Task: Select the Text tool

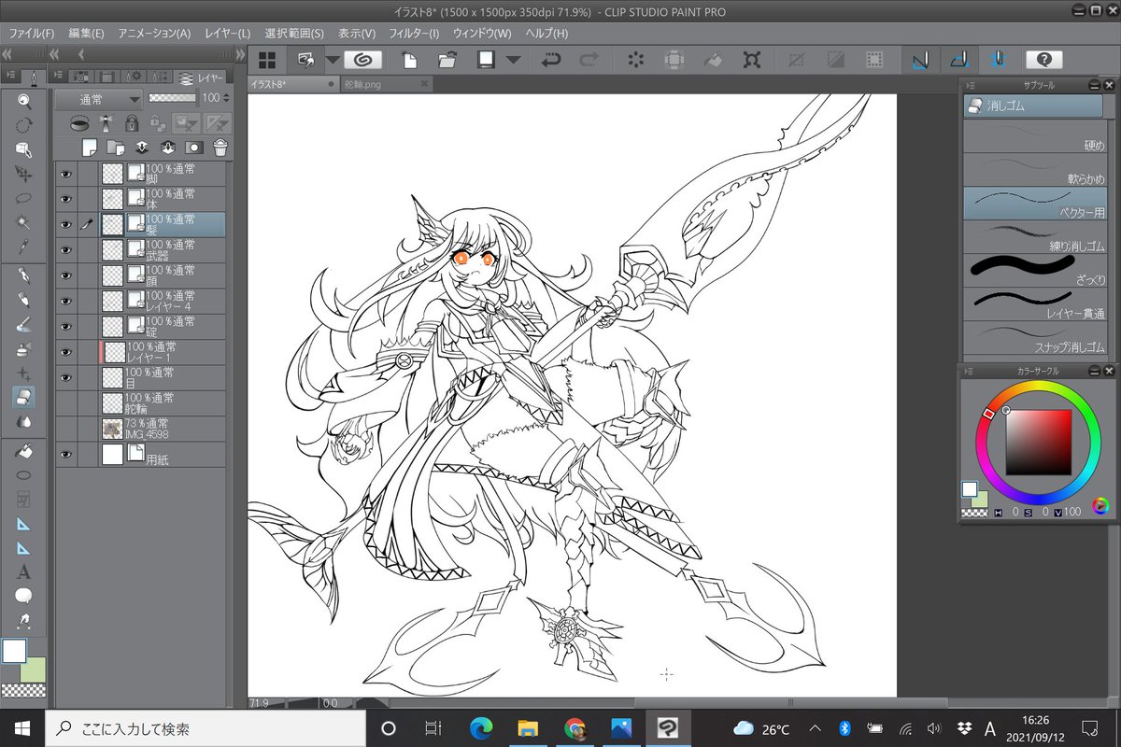Action: [x=24, y=571]
